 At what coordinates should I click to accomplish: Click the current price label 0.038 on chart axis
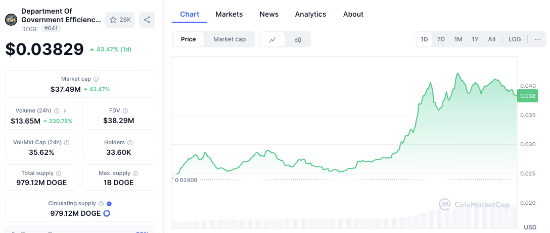[x=528, y=96]
